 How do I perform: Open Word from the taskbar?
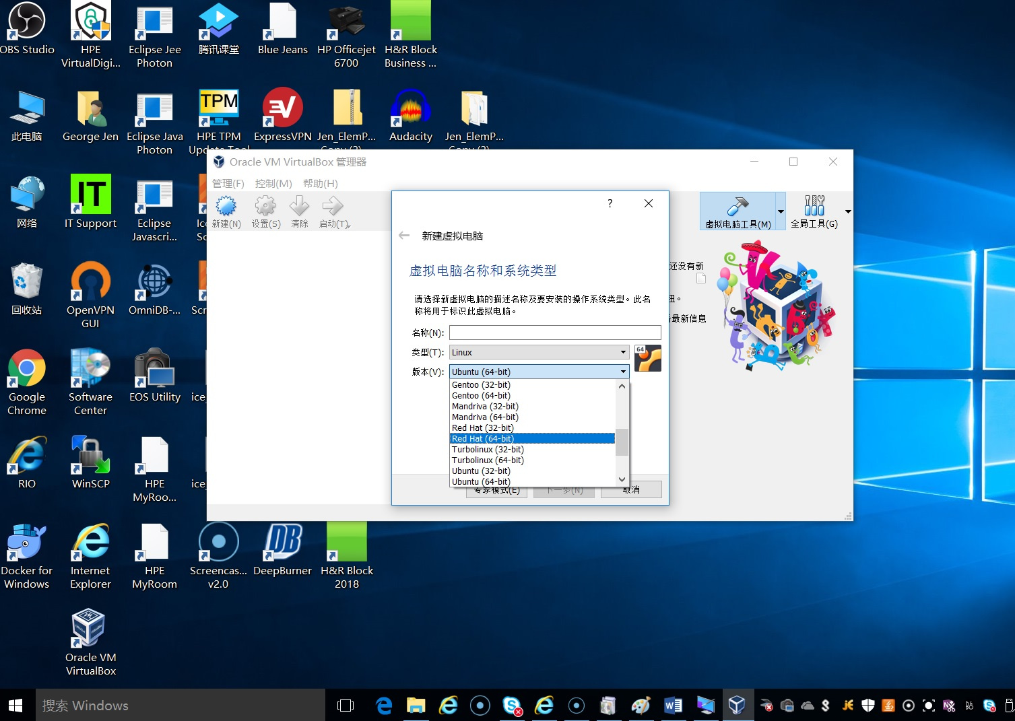click(x=672, y=705)
